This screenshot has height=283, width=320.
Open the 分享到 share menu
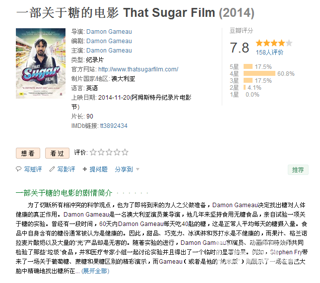124,169
